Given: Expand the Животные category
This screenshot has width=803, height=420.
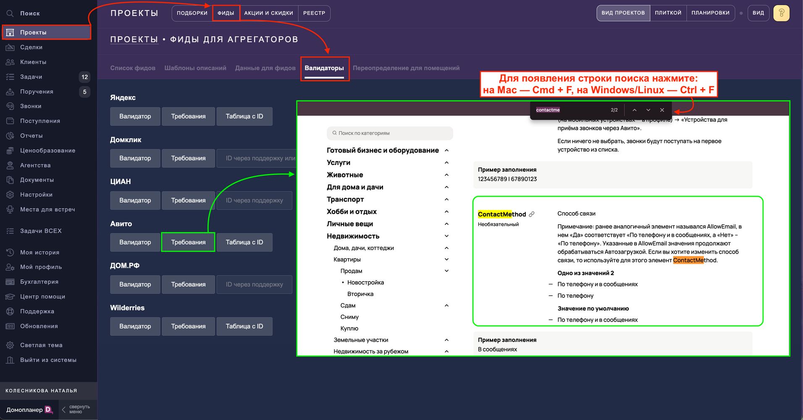Looking at the screenshot, I should click(447, 175).
